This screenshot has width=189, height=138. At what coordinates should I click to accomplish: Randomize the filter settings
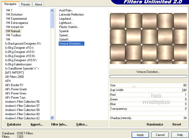point(155,125)
